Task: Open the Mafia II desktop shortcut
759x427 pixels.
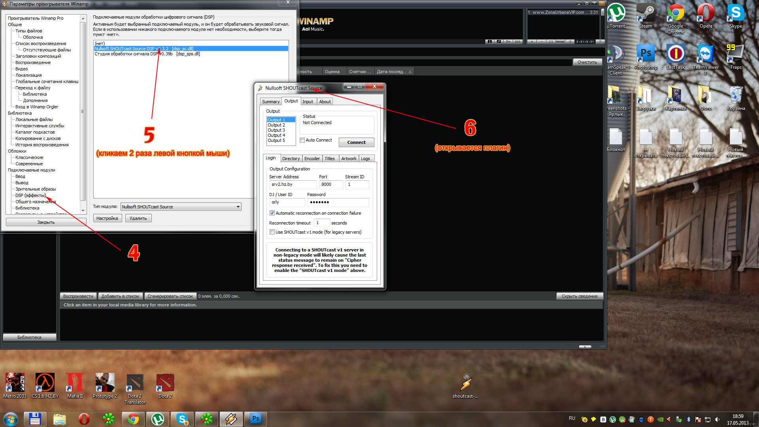Action: (x=75, y=386)
